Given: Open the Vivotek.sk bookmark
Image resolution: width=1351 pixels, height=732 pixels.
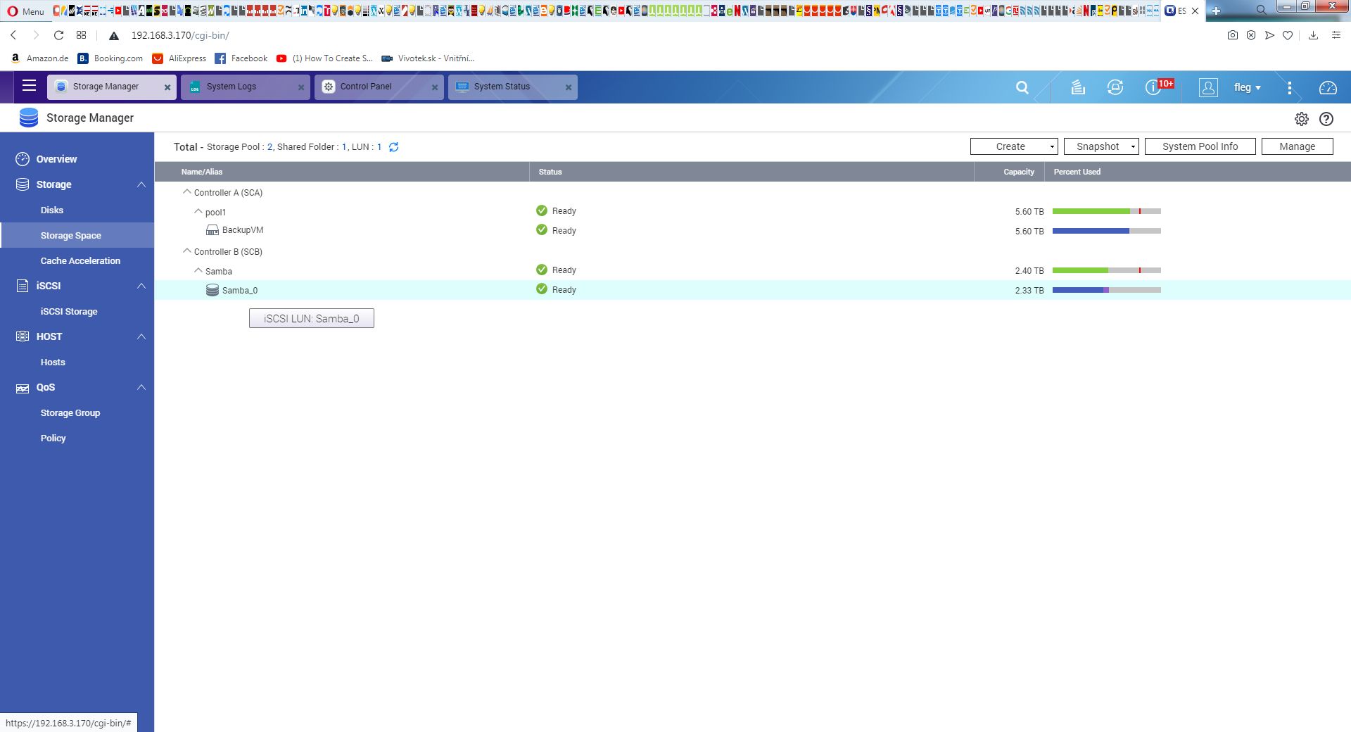Looking at the screenshot, I should click(x=428, y=58).
